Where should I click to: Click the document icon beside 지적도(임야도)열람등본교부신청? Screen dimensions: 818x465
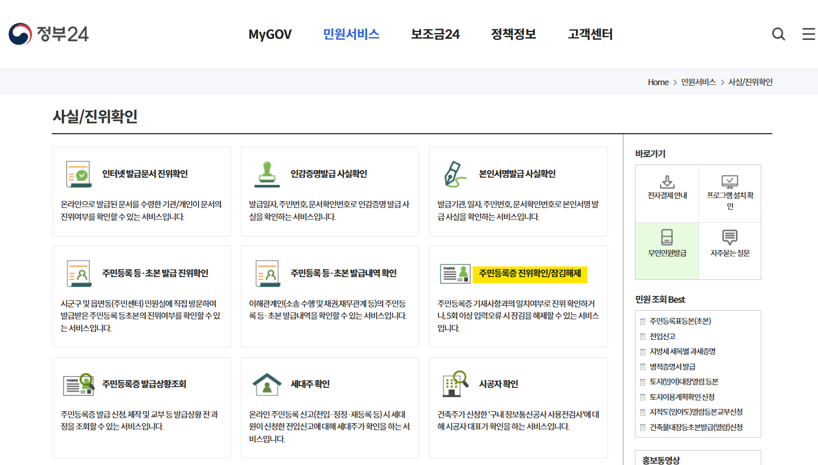[643, 412]
